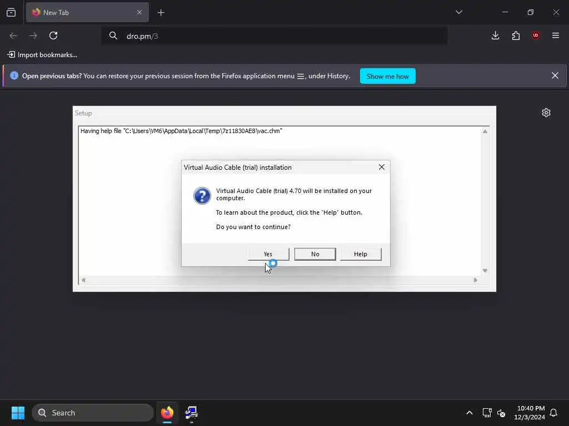The image size is (569, 426).
Task: Click the Firefox taskbar icon
Action: [x=167, y=413]
